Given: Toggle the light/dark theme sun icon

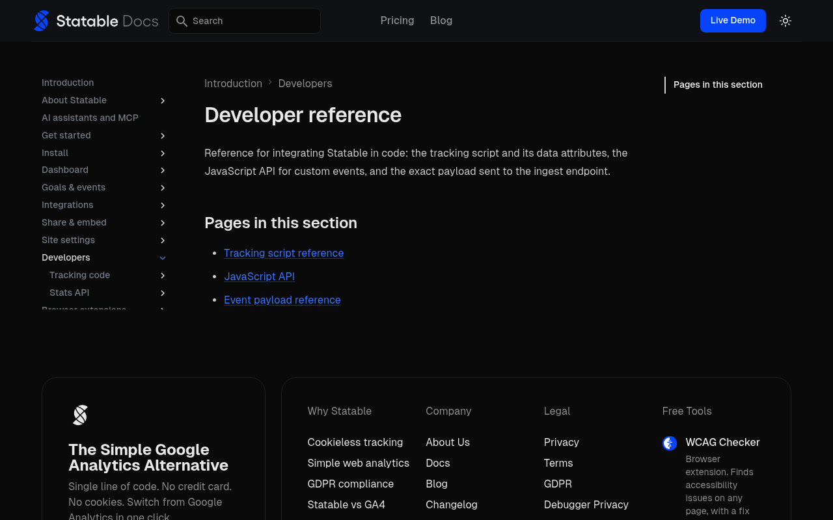Looking at the screenshot, I should pyautogui.click(x=785, y=21).
